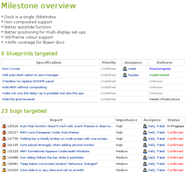Viewport: 185px width, 172px height.
Task: Open Neil J. Patel link in bug 131217 row
Action: coord(156,132)
